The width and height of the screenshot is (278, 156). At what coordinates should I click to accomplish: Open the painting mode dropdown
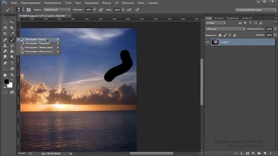(57, 10)
